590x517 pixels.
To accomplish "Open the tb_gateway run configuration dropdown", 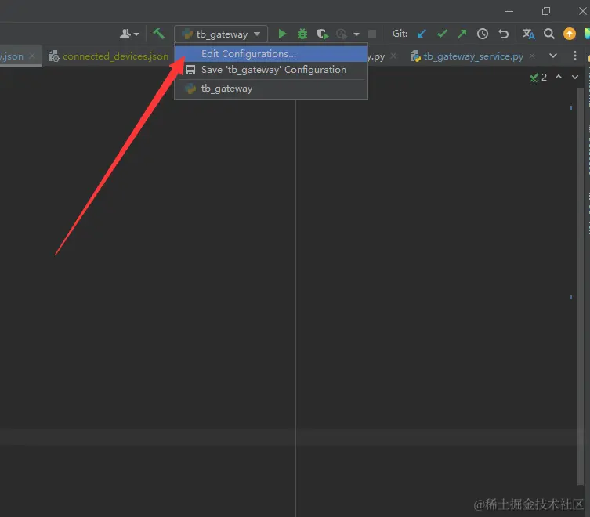I will pos(221,34).
